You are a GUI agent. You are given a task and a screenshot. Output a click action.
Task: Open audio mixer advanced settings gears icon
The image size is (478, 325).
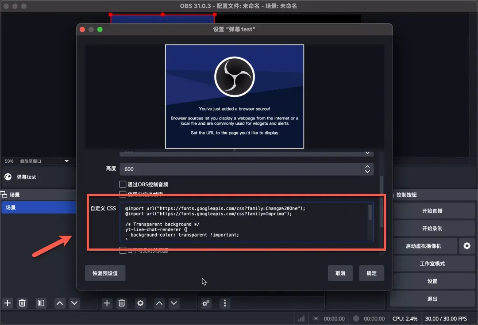tap(206, 303)
